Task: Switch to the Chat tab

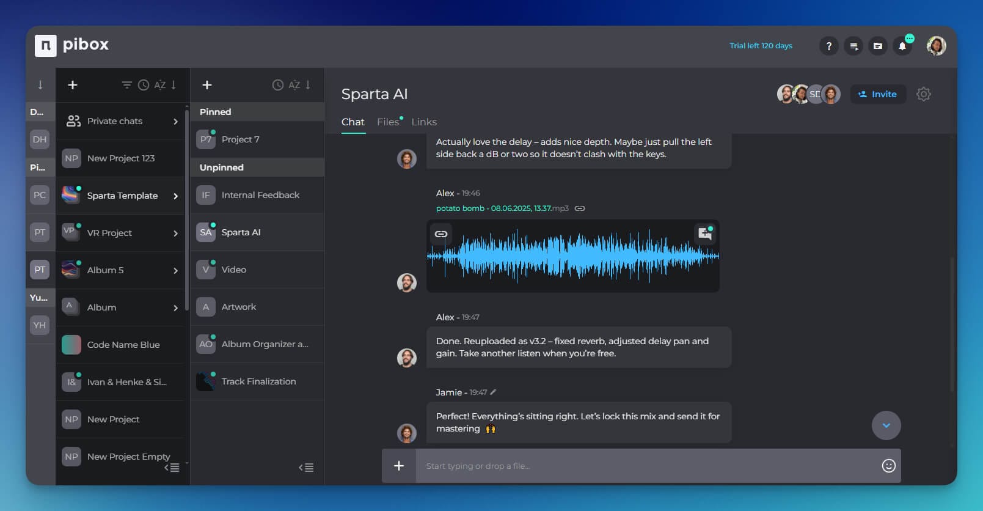Action: [353, 122]
